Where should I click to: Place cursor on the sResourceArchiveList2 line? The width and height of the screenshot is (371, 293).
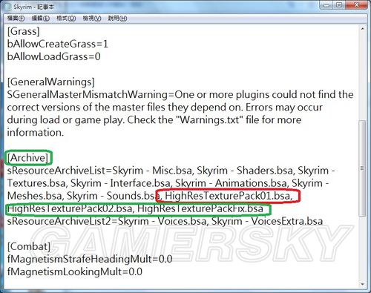(x=165, y=221)
